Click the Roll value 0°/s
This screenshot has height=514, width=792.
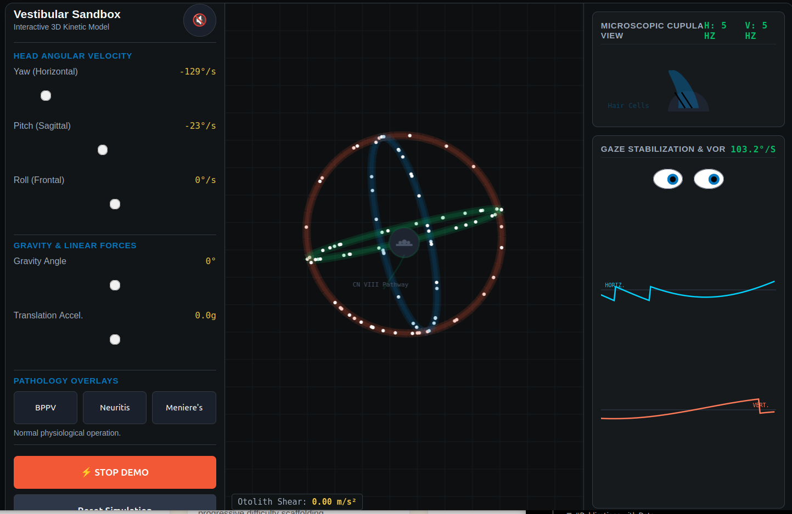click(x=205, y=180)
